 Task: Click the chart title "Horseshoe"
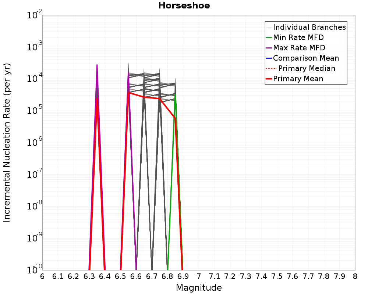pyautogui.click(x=184, y=6)
